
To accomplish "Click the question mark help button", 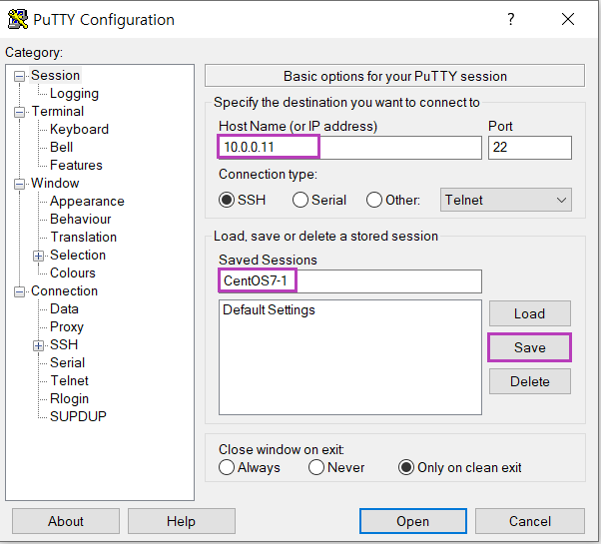I will click(x=510, y=19).
